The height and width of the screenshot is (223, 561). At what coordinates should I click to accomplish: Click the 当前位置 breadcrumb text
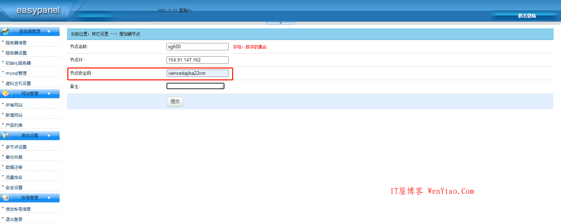105,34
